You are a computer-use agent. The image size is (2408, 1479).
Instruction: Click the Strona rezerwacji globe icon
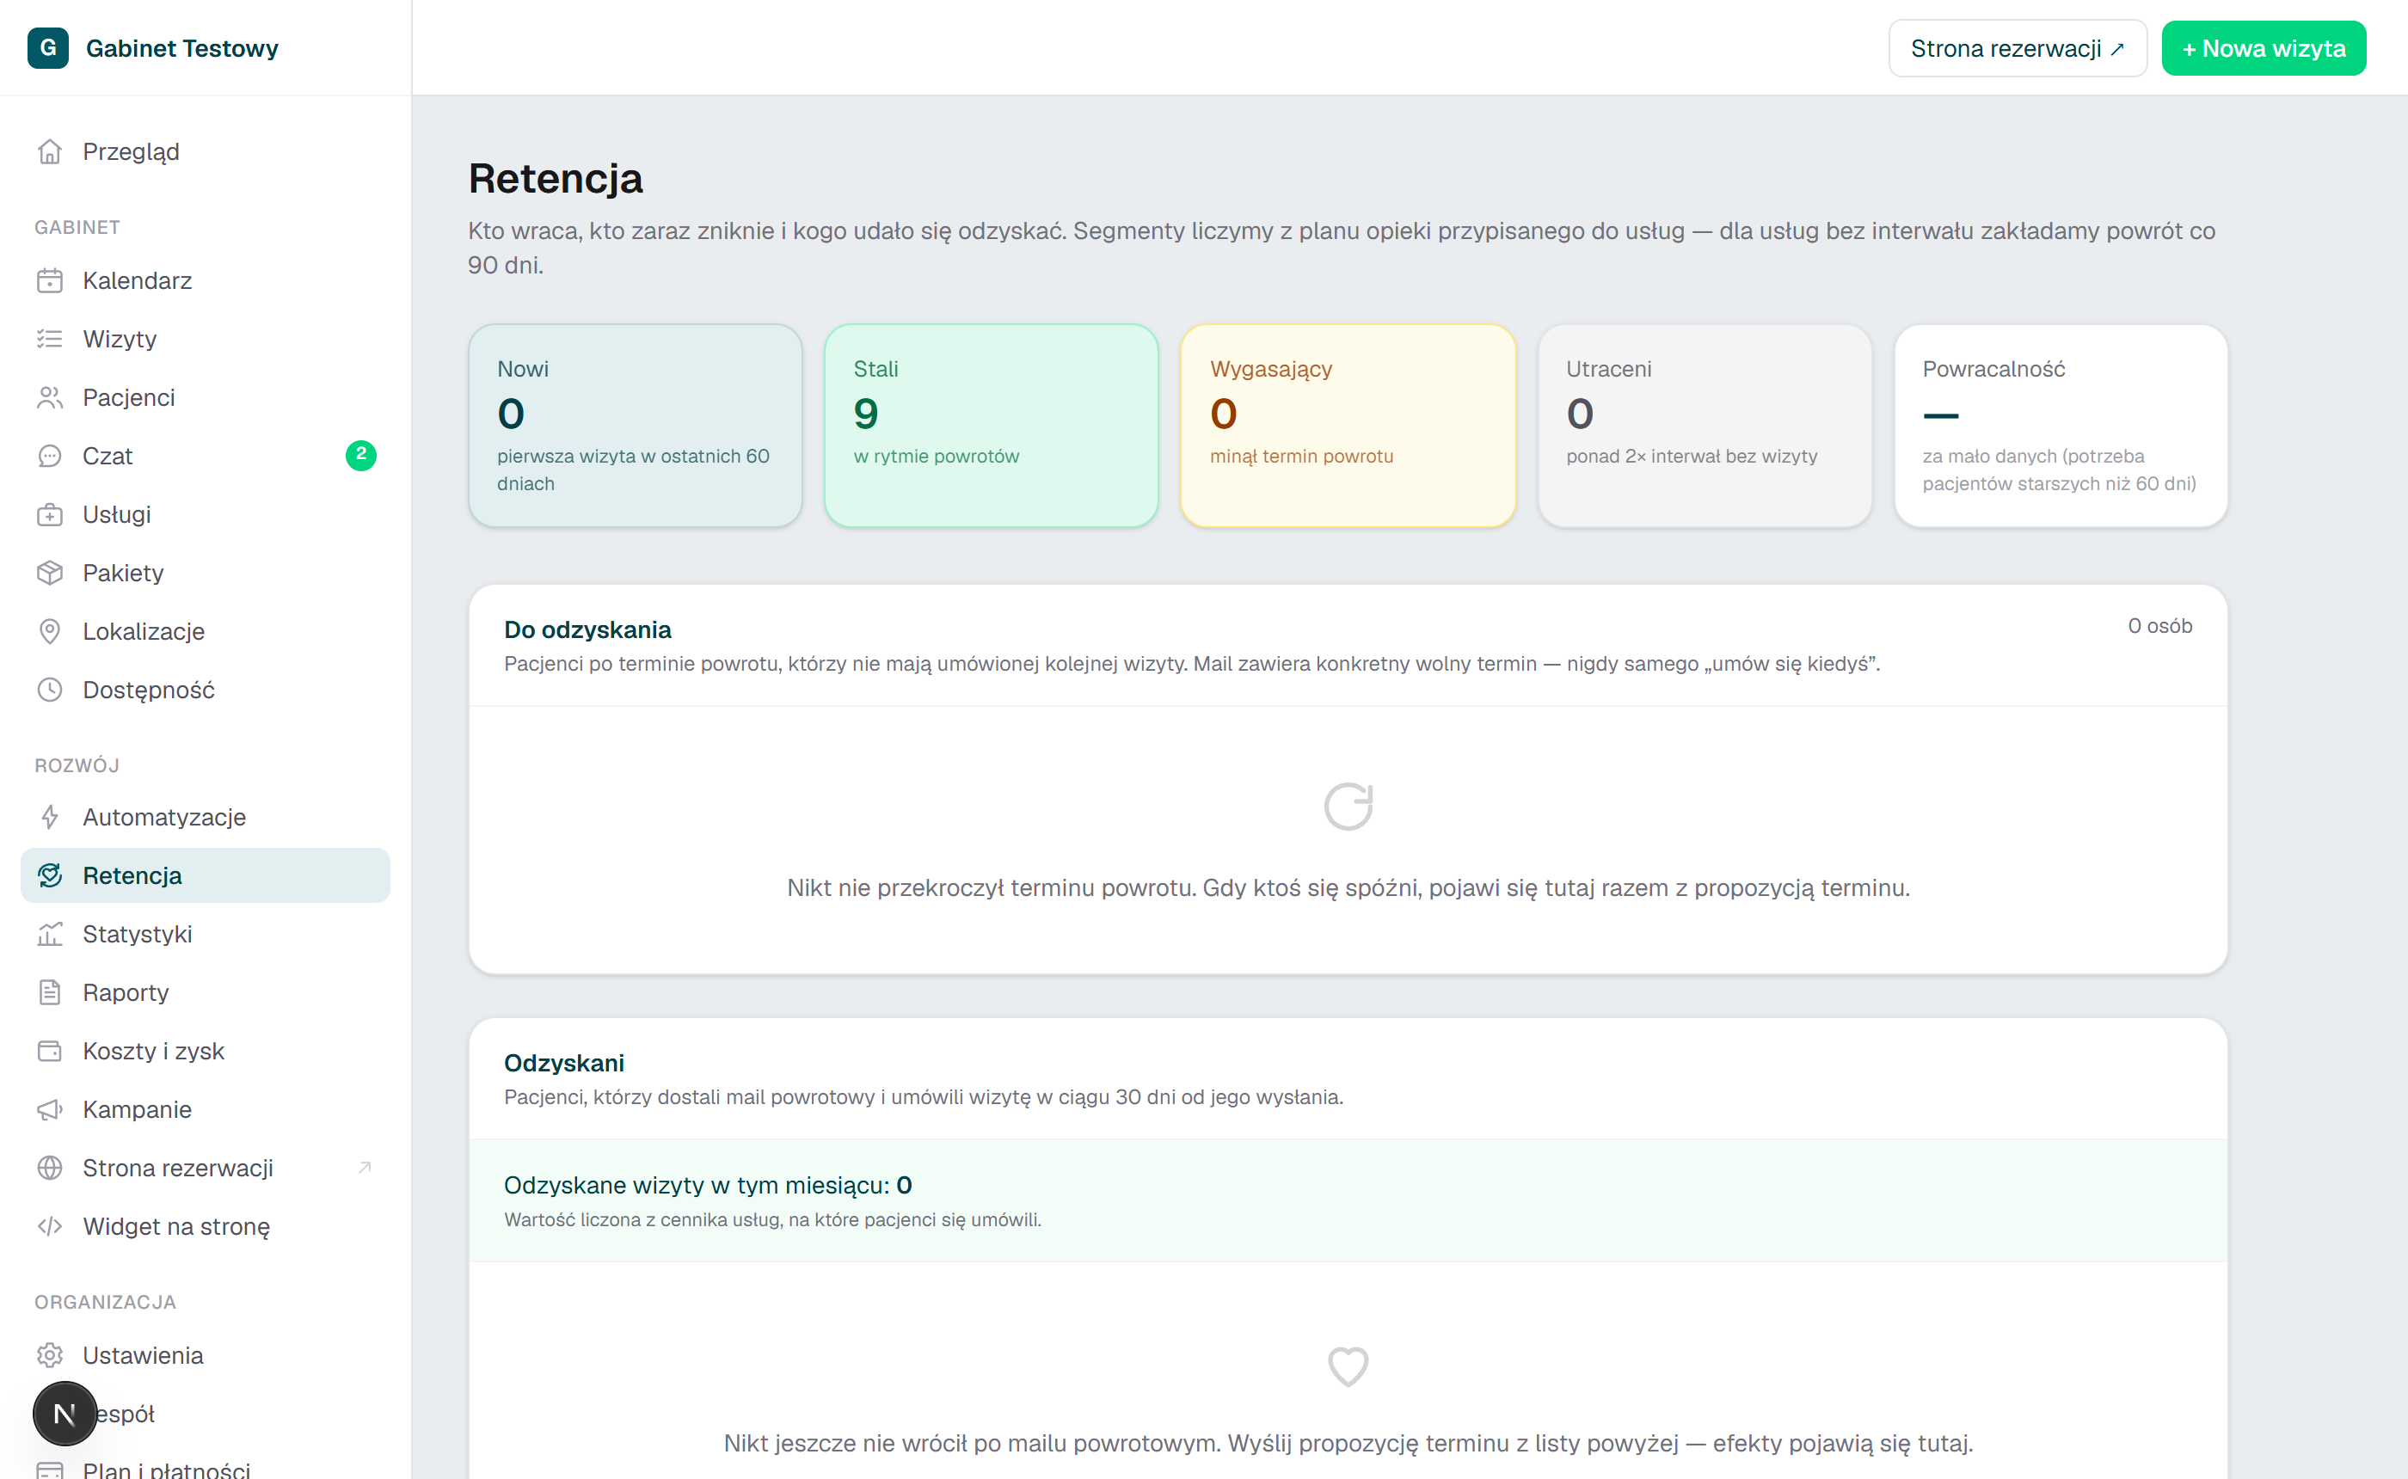click(x=50, y=1168)
